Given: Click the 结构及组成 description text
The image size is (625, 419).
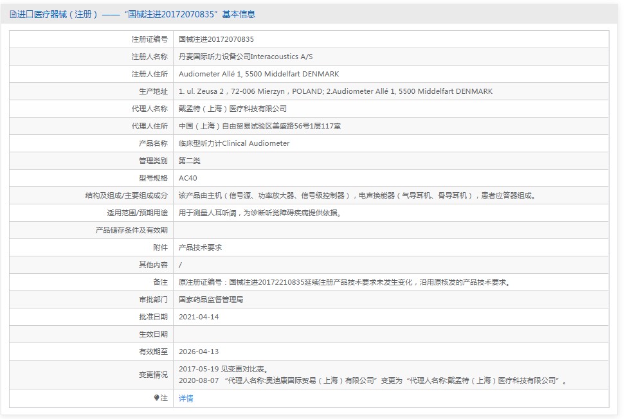Looking at the screenshot, I should (x=357, y=195).
